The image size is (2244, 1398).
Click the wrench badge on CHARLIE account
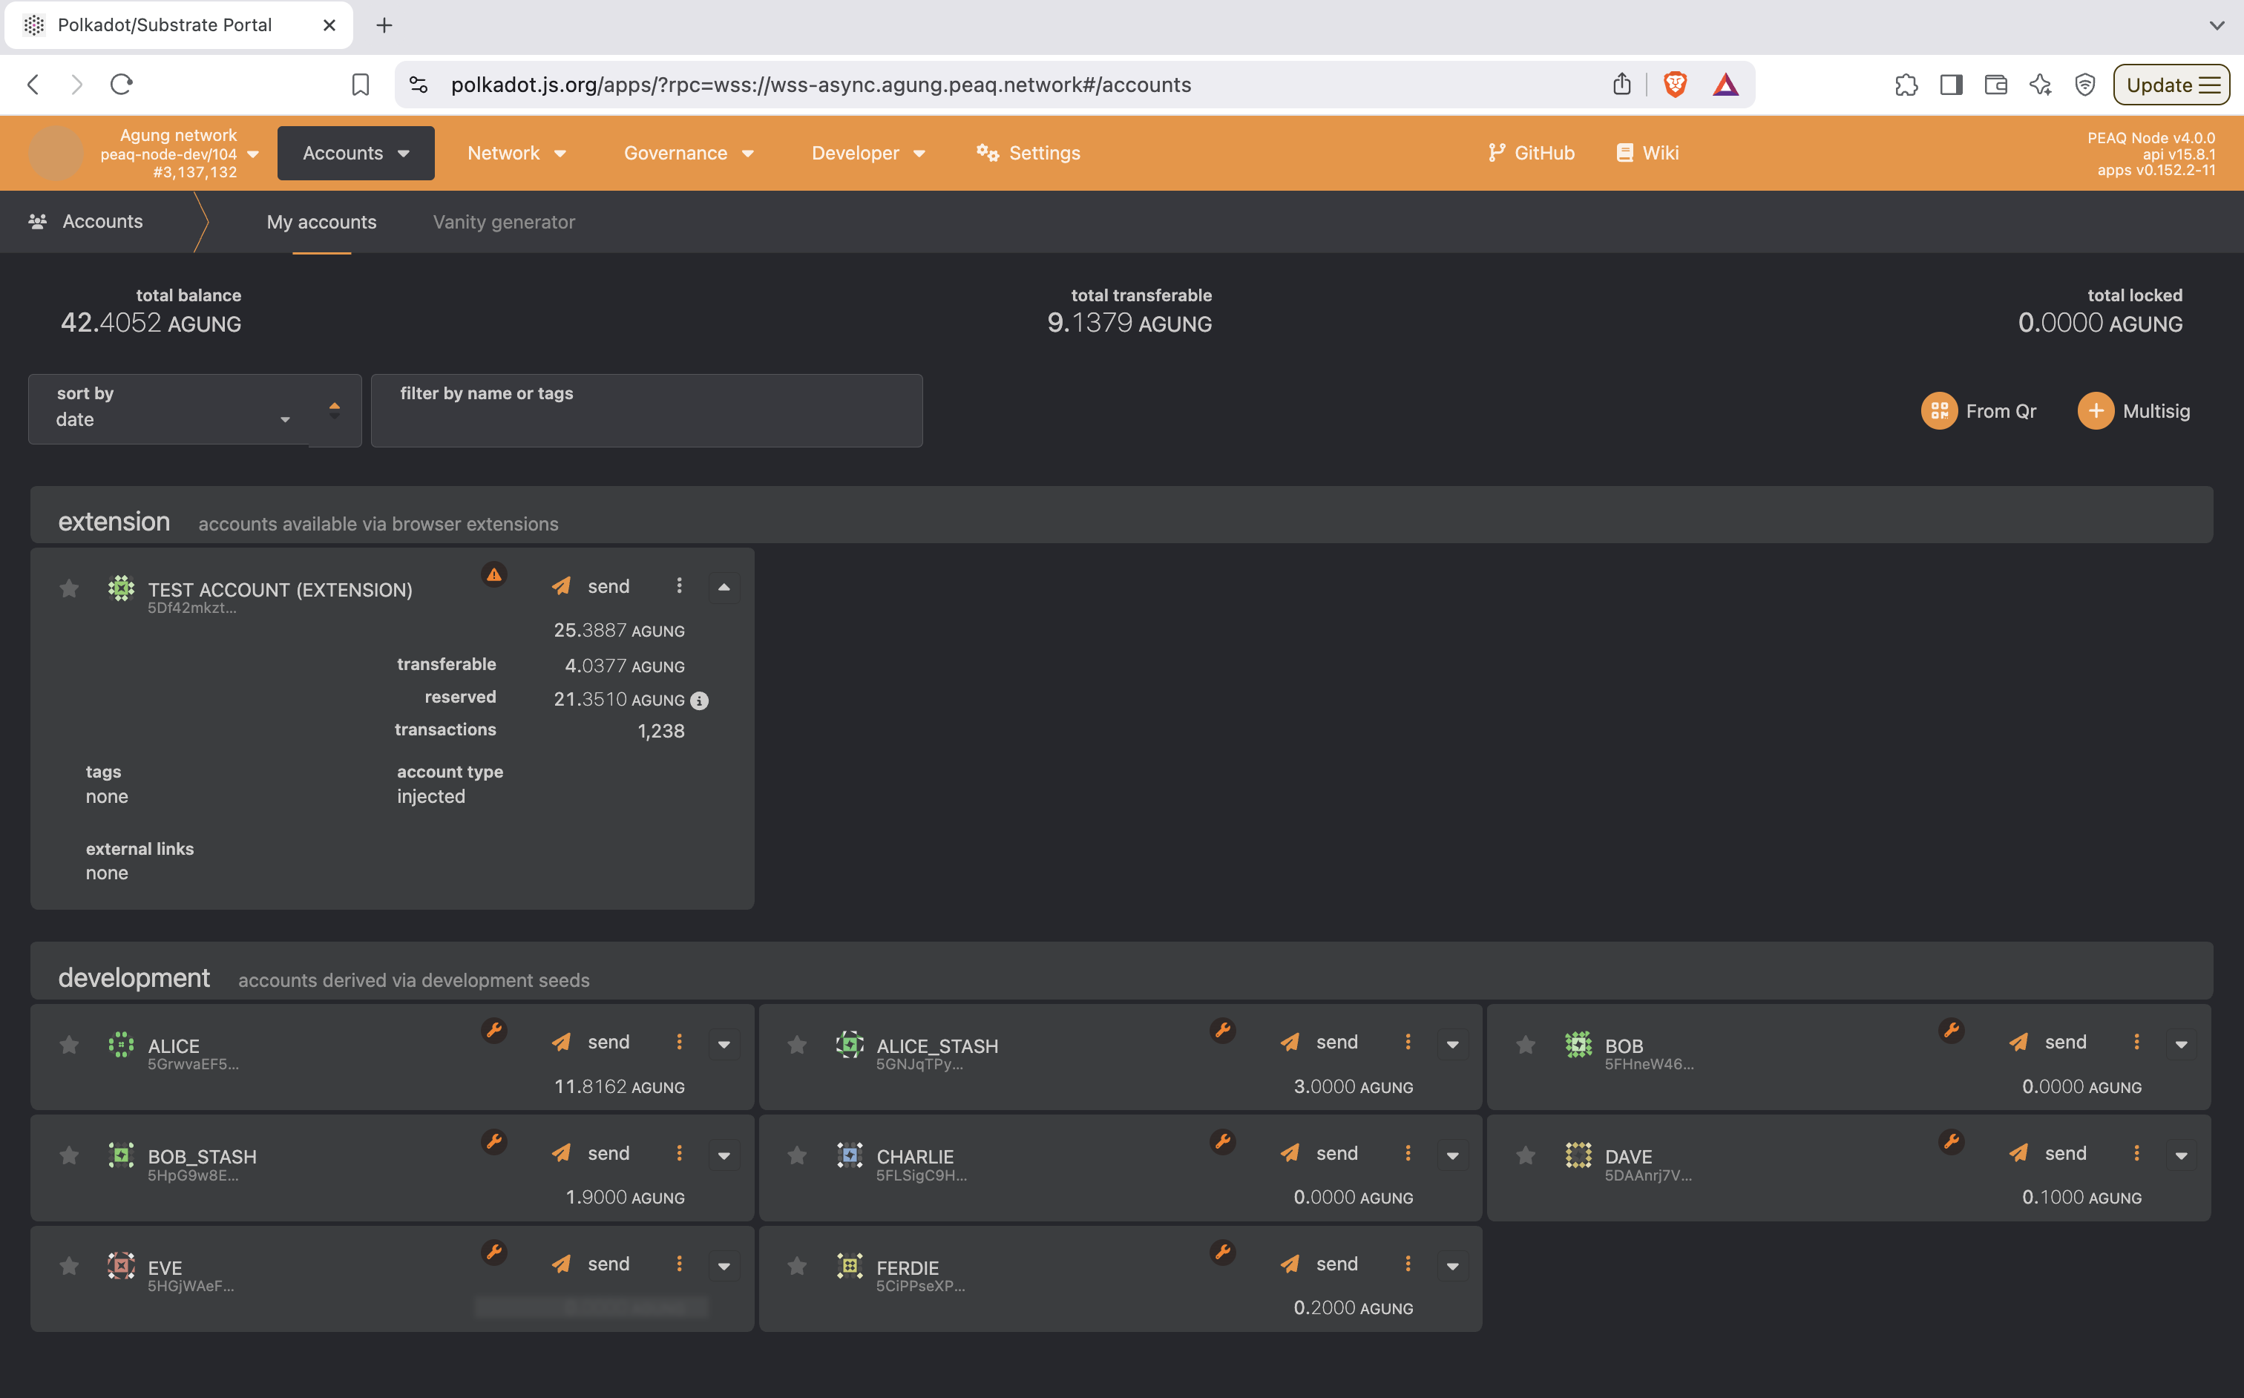(1222, 1142)
